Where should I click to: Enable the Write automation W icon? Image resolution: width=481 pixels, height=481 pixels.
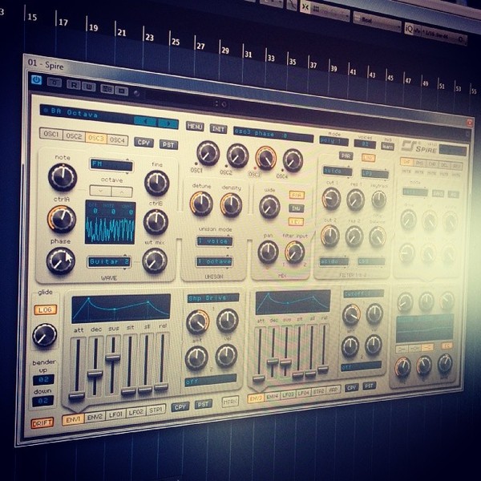point(89,87)
